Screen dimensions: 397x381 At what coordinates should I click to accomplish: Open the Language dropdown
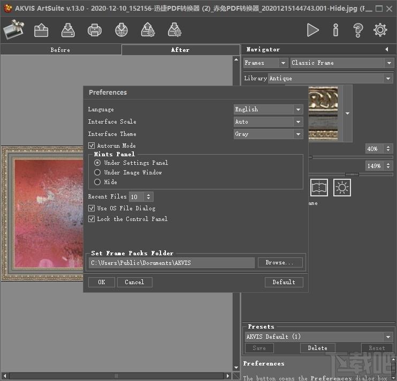pyautogui.click(x=269, y=109)
